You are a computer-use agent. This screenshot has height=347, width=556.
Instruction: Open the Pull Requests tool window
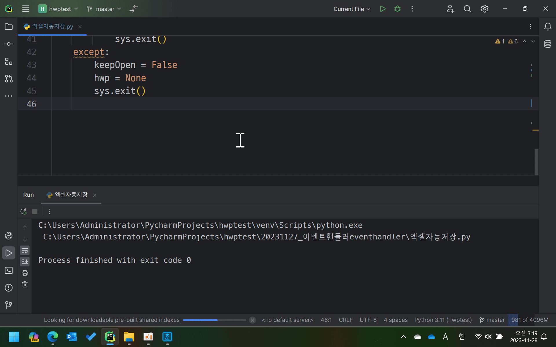click(9, 79)
